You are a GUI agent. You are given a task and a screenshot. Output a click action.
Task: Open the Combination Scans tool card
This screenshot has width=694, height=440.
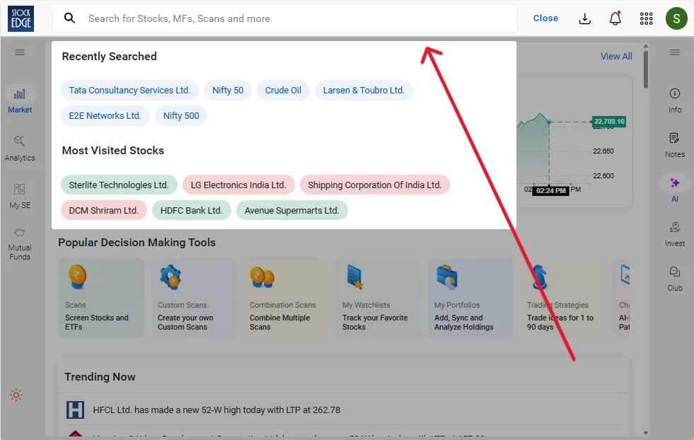pos(286,299)
